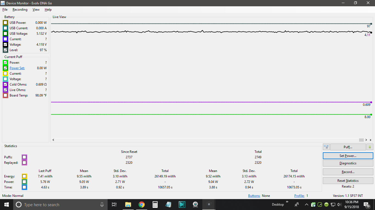
Task: Click the Power Set link
Action: (x=17, y=68)
